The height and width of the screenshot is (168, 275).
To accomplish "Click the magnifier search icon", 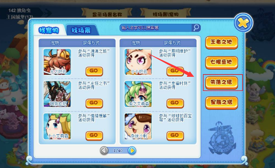I will 196,28.
